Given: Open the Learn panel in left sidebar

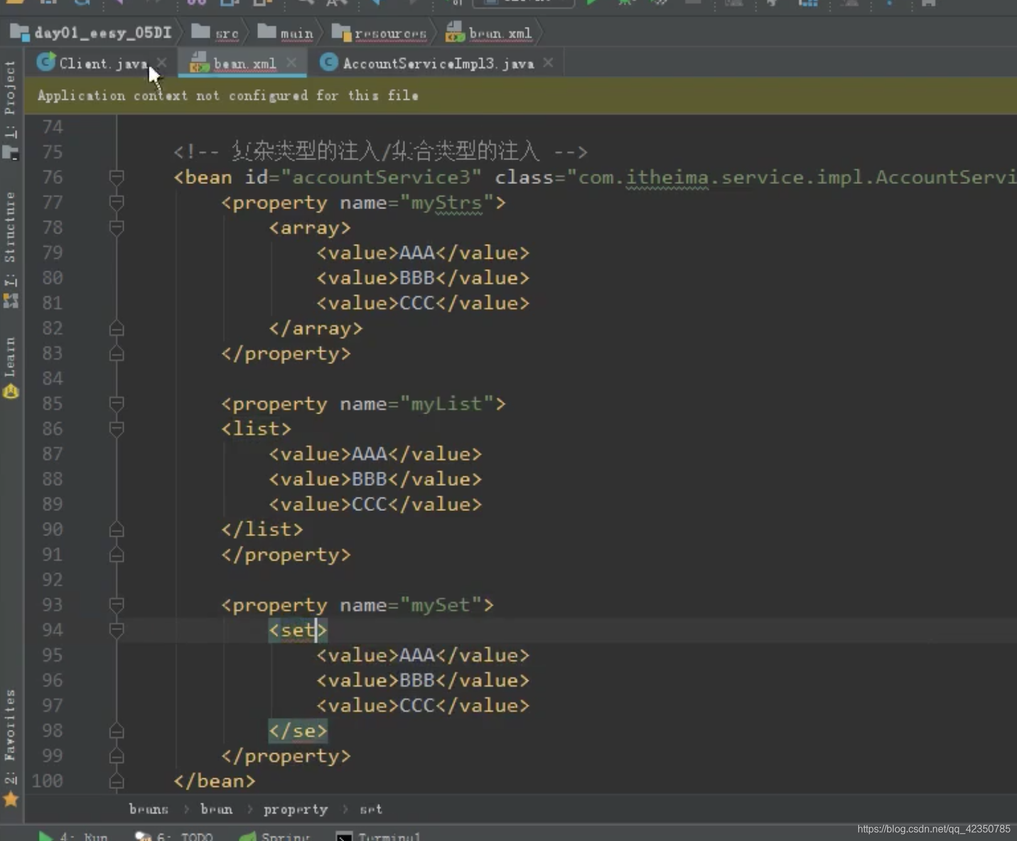Looking at the screenshot, I should [x=11, y=367].
